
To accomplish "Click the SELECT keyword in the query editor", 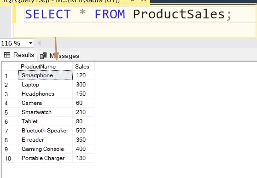I will click(48, 14).
